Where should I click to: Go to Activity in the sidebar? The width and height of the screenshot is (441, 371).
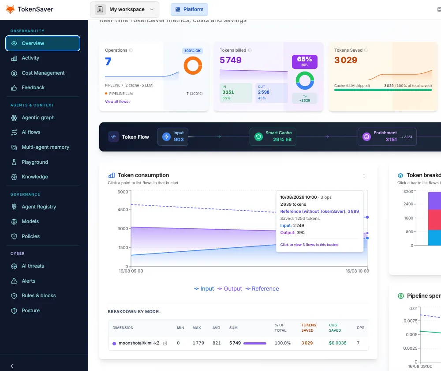pyautogui.click(x=30, y=58)
